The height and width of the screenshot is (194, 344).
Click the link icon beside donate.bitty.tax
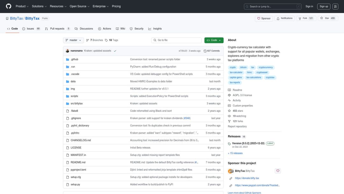tap(231, 178)
